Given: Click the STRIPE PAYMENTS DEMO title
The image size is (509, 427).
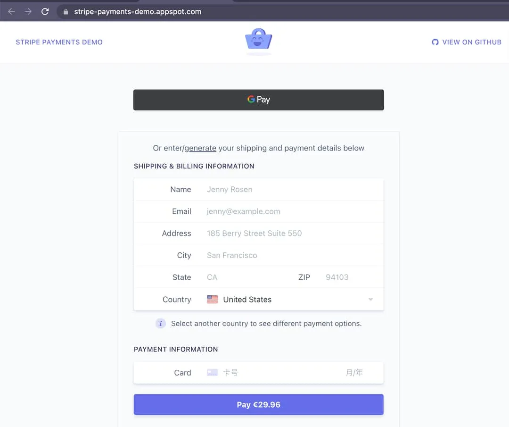Looking at the screenshot, I should (59, 42).
